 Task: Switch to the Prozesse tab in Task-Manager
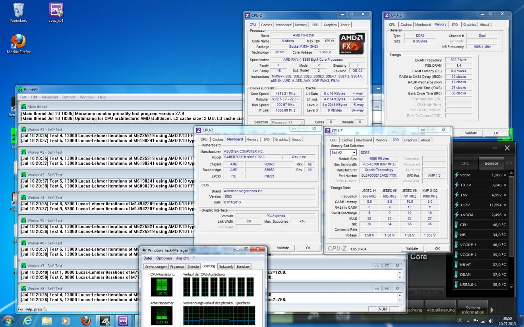[x=177, y=267]
